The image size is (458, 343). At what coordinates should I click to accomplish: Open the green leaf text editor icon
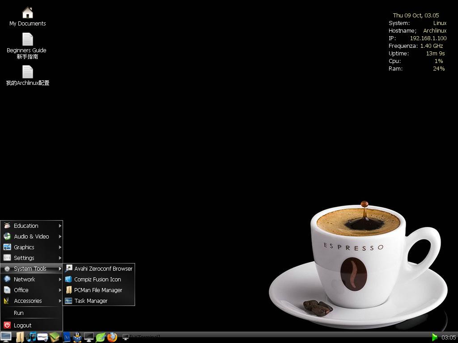pos(101,337)
